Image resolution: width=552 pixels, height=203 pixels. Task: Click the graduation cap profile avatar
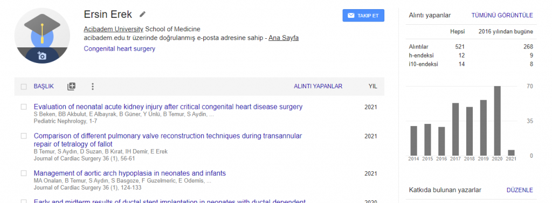pyautogui.click(x=42, y=35)
